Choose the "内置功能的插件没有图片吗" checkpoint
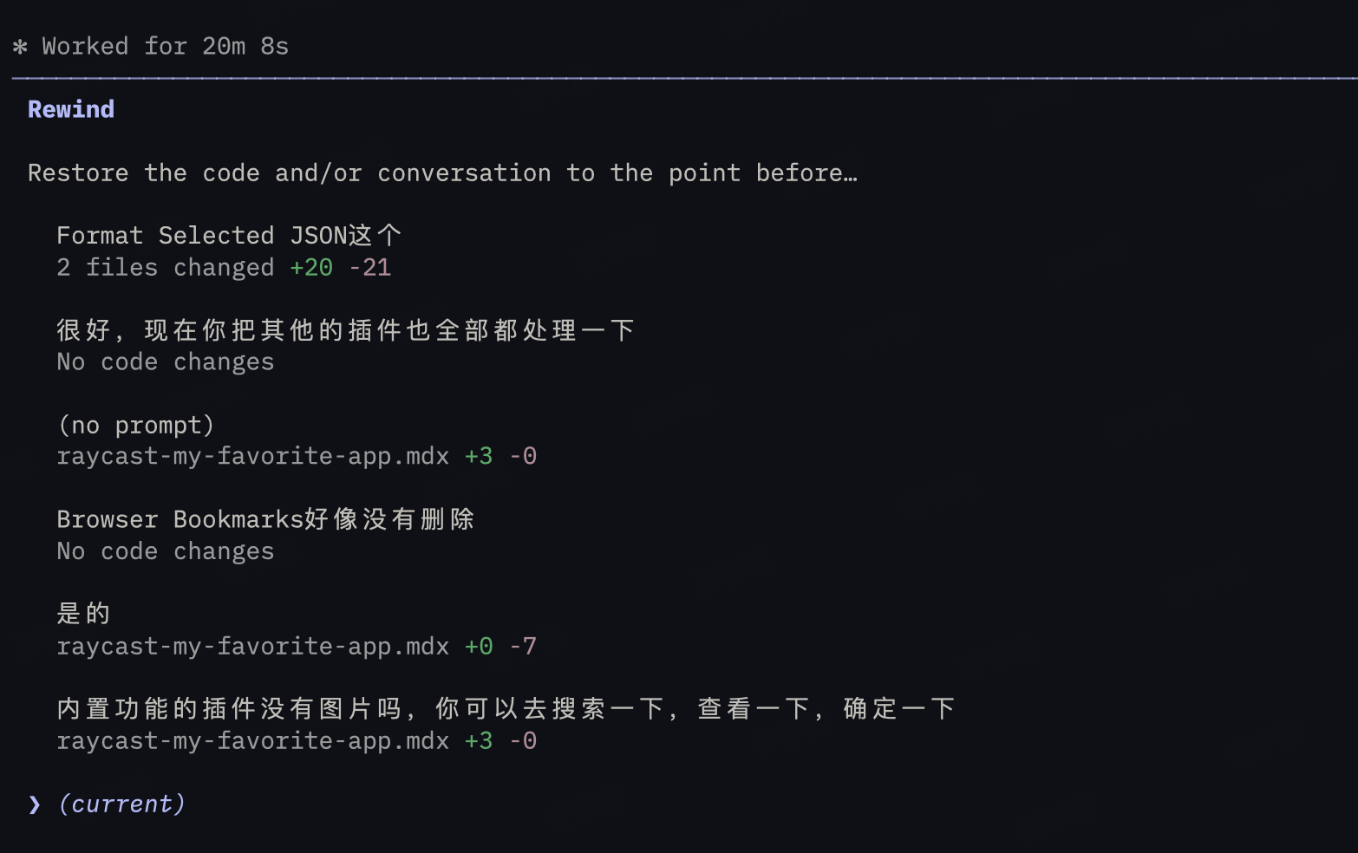Screen dimensions: 1358x853 (x=506, y=709)
